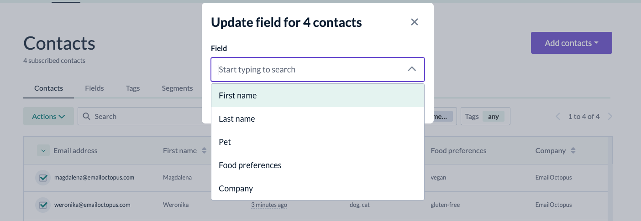Select First name from the field list

318,96
